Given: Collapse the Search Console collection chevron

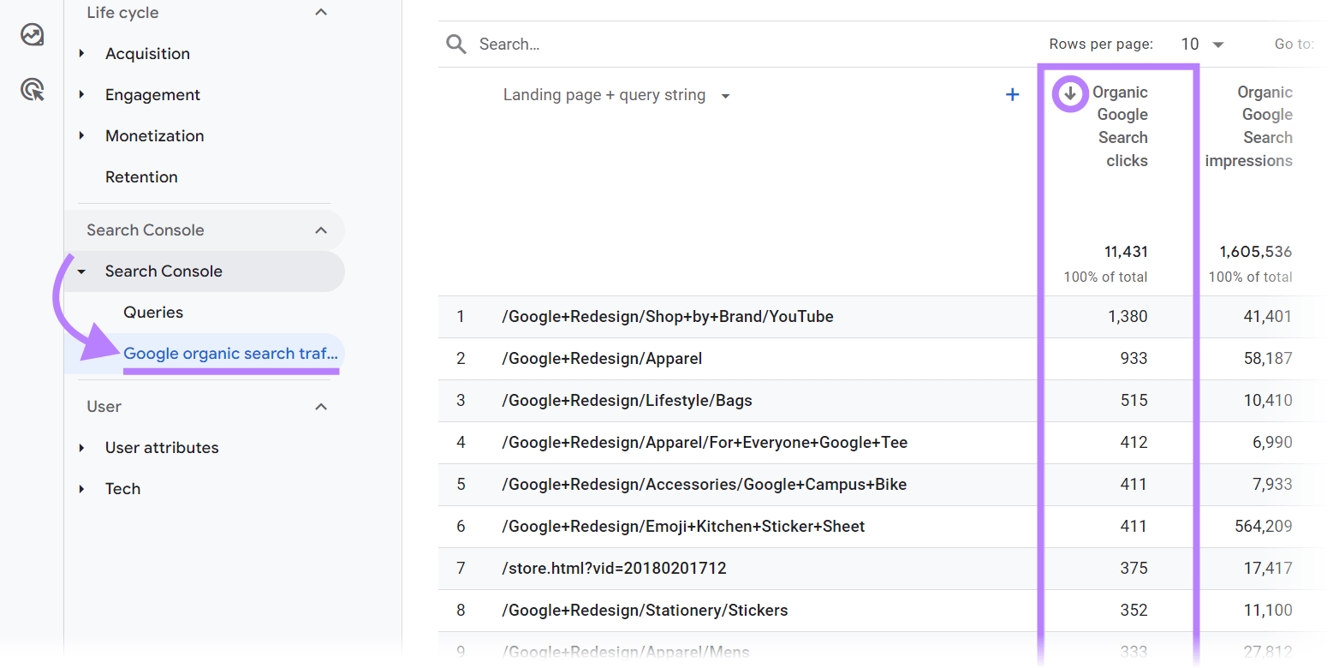Looking at the screenshot, I should 321,230.
